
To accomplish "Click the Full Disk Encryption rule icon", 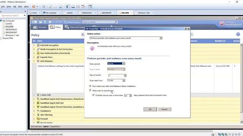I will (x=38, y=45).
